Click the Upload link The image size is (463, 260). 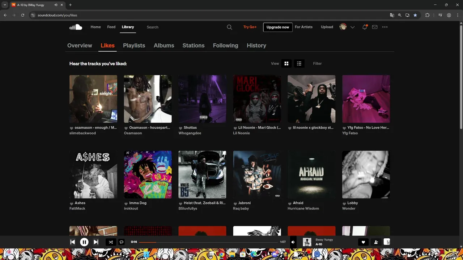[x=327, y=27]
